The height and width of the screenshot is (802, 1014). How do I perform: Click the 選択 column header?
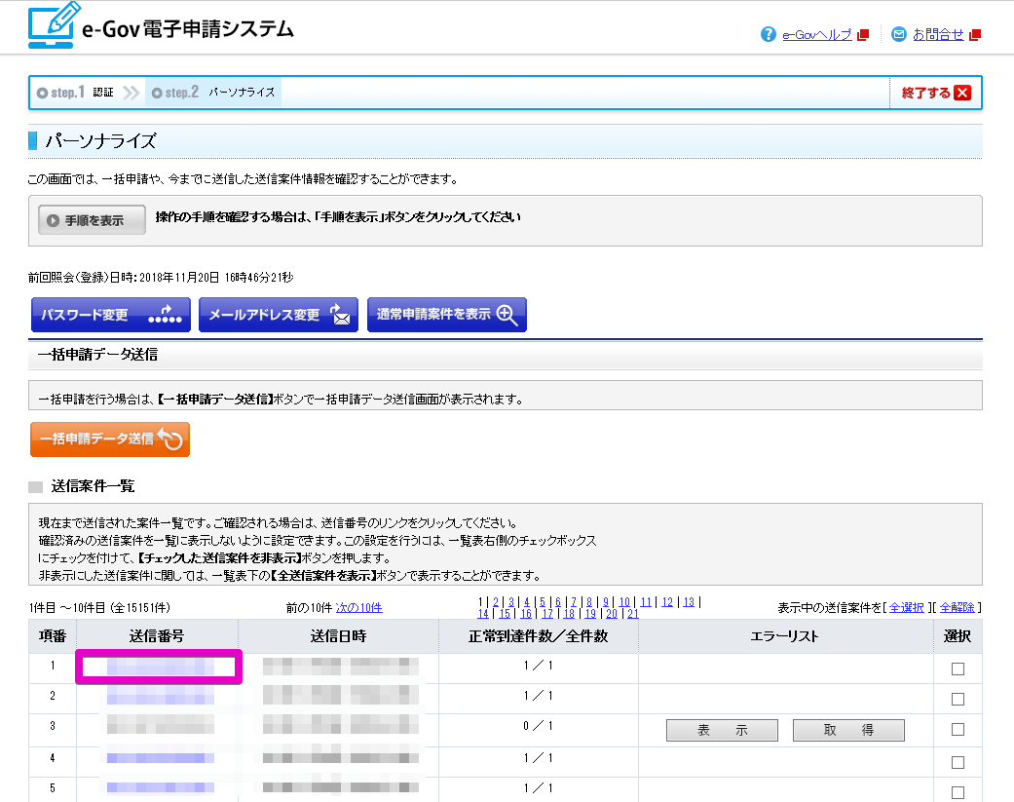(x=958, y=636)
